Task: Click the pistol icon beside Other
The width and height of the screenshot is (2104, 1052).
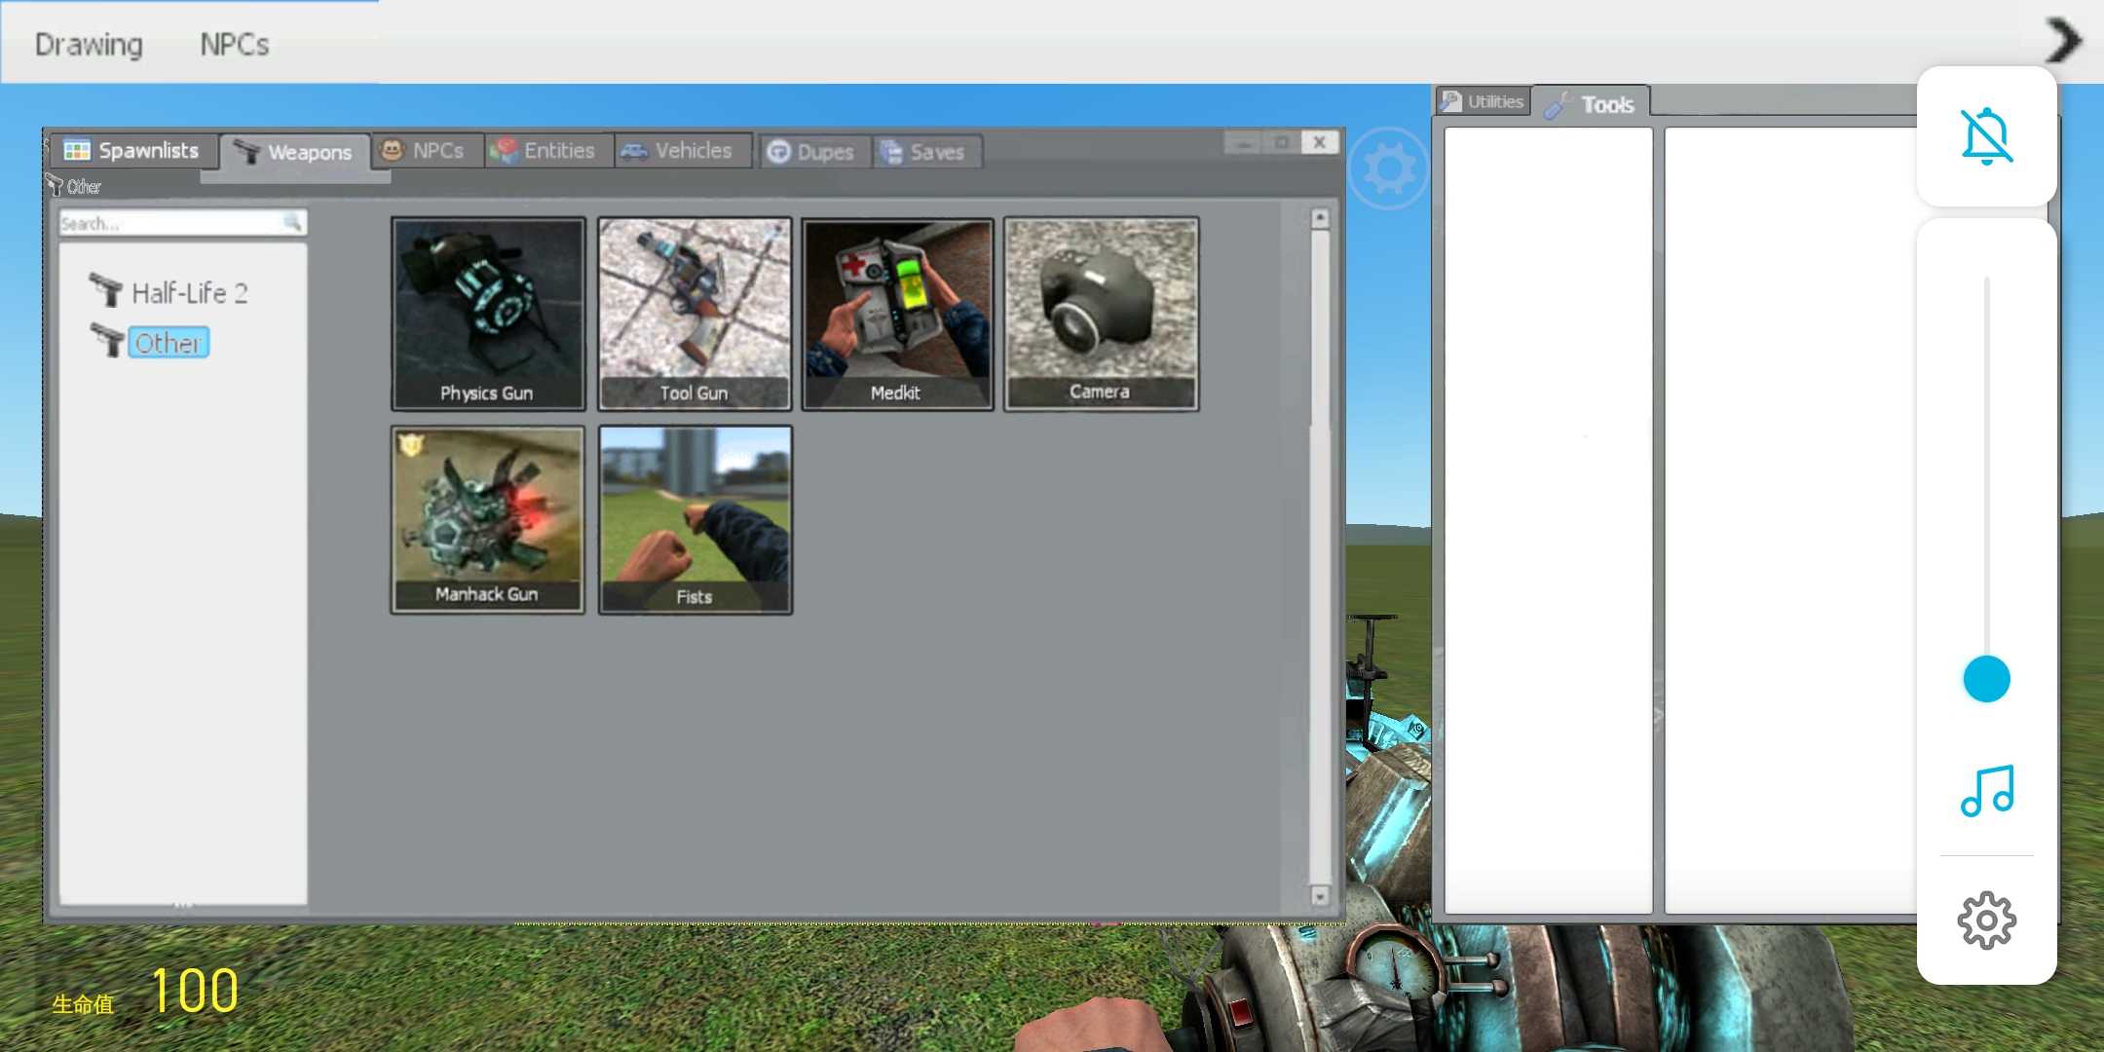Action: 107,340
